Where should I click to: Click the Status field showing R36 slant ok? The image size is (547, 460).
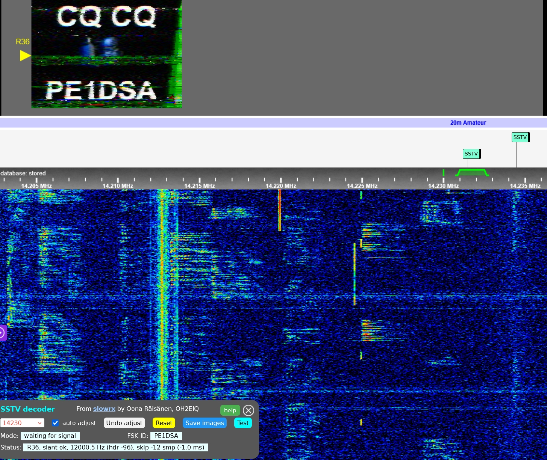115,447
